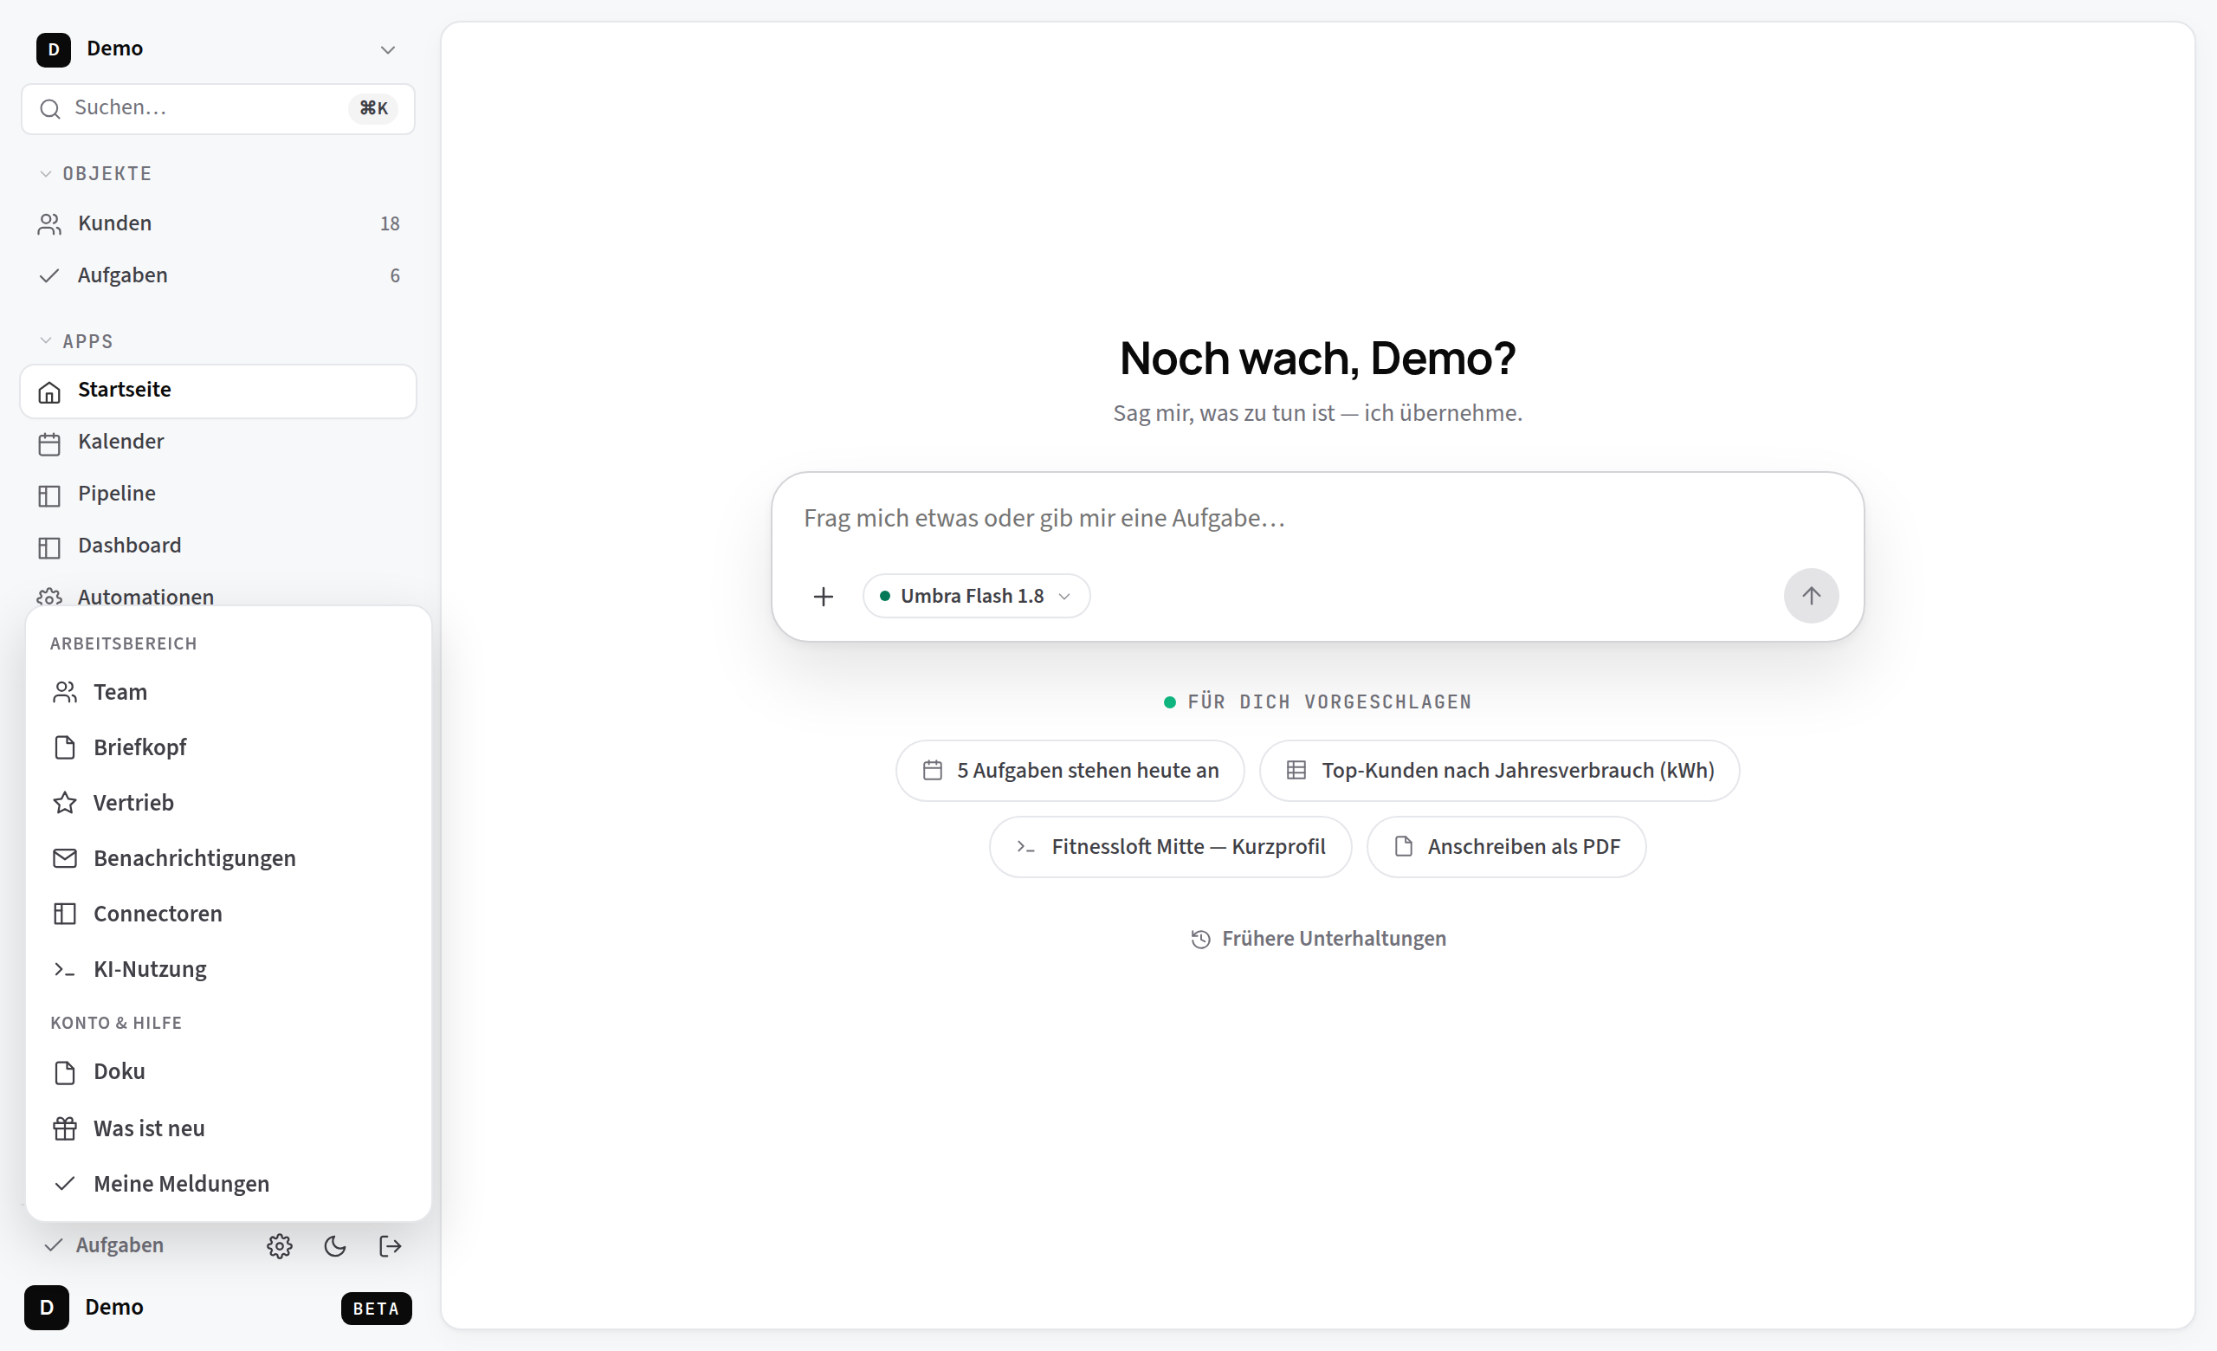Click the KONTO & HILFE section heading
2217x1351 pixels.
tap(116, 1024)
